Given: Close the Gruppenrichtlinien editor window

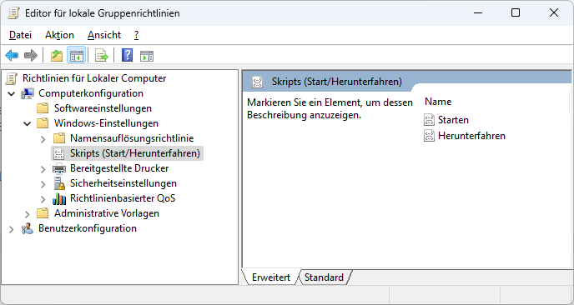Looking at the screenshot, I should click(554, 12).
